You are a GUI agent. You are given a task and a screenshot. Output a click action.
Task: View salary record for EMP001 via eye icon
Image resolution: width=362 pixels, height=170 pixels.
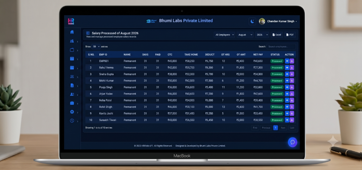pyautogui.click(x=287, y=61)
